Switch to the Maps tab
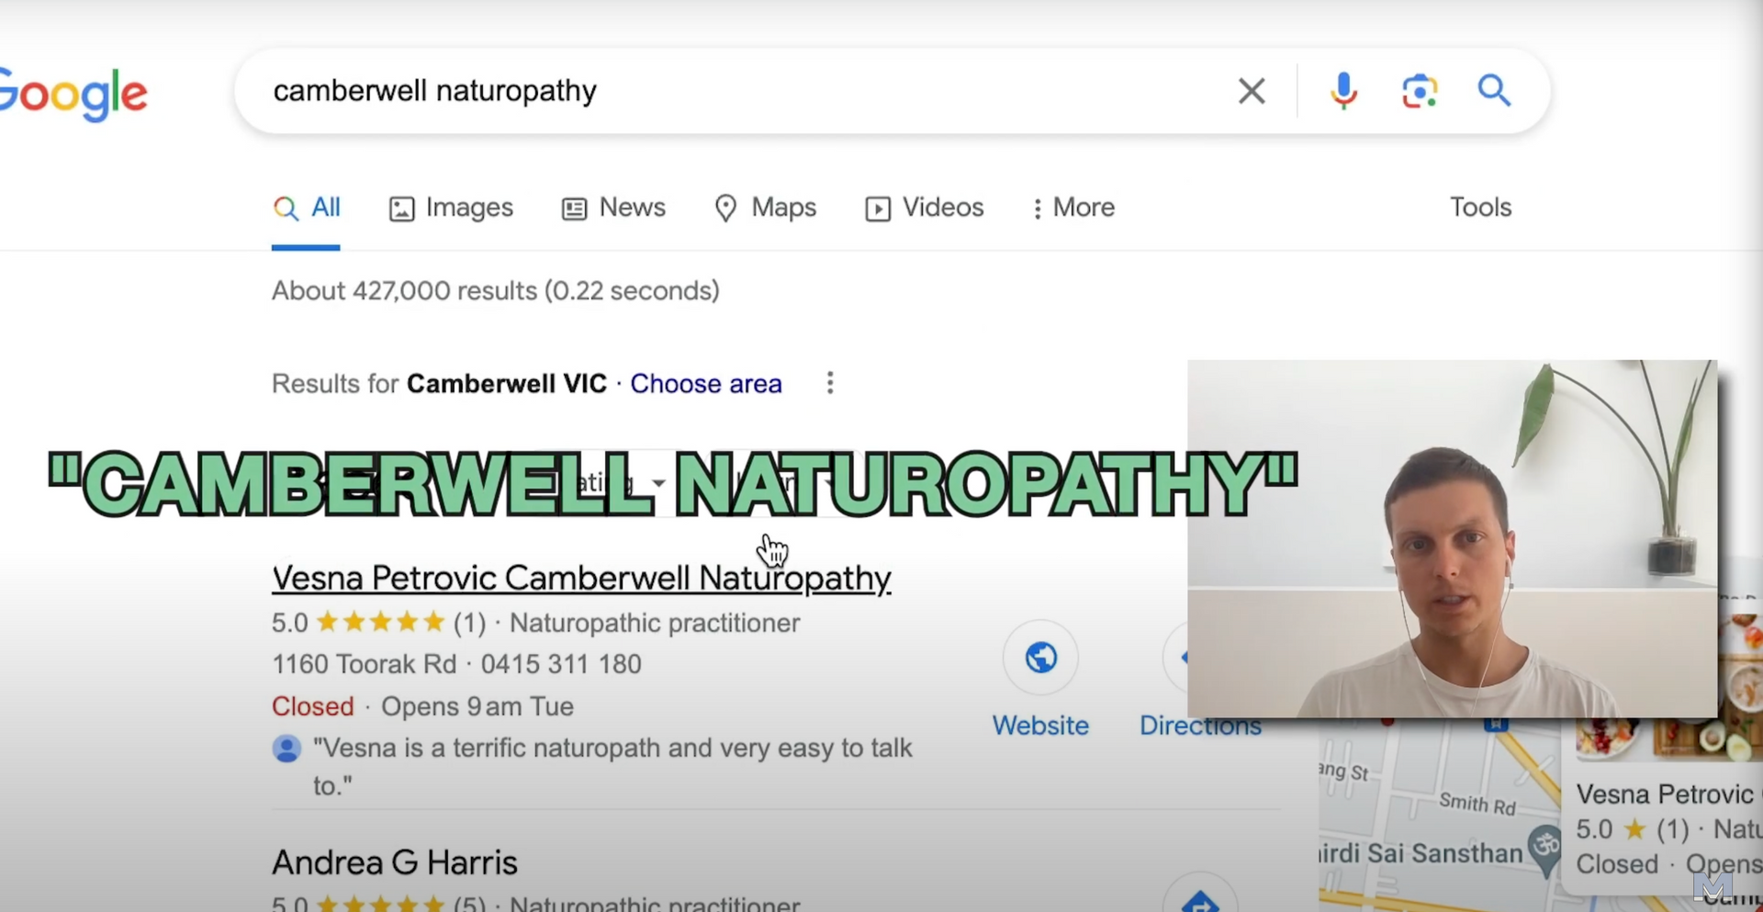Screen dimensions: 1763x912 (x=765, y=208)
